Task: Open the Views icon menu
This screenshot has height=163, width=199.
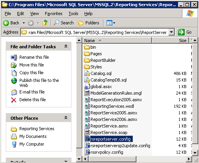Action: [111, 23]
